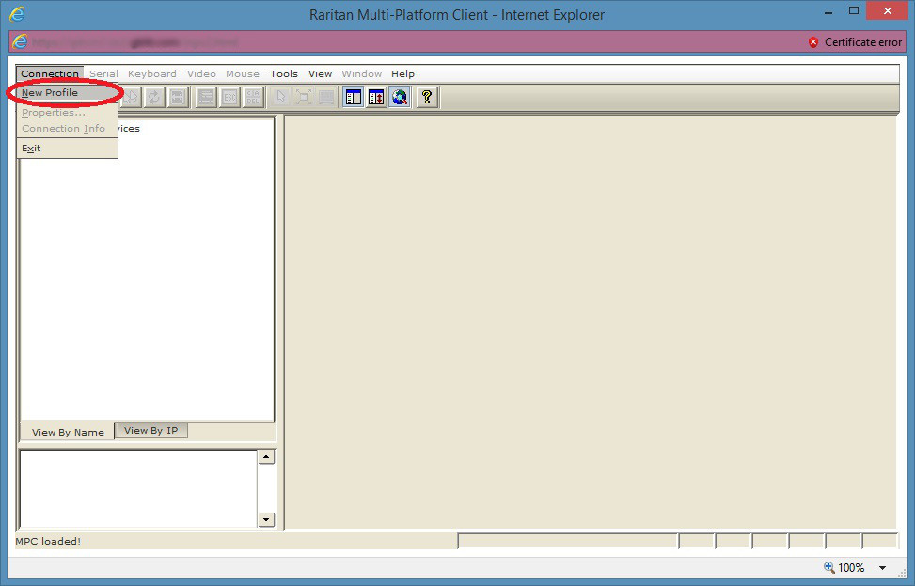Click the yellow question mark help icon
Screen dimensions: 915x586
click(427, 97)
